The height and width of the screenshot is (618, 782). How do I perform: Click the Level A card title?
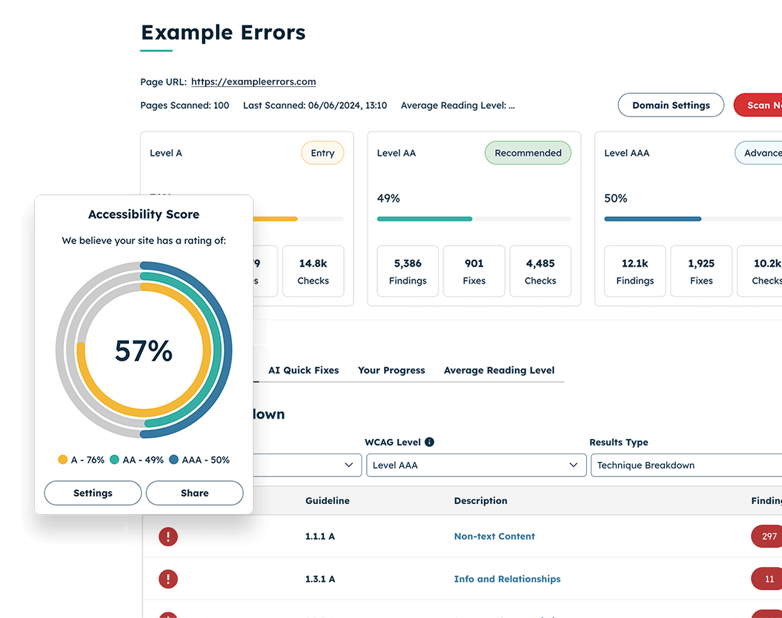click(x=166, y=153)
